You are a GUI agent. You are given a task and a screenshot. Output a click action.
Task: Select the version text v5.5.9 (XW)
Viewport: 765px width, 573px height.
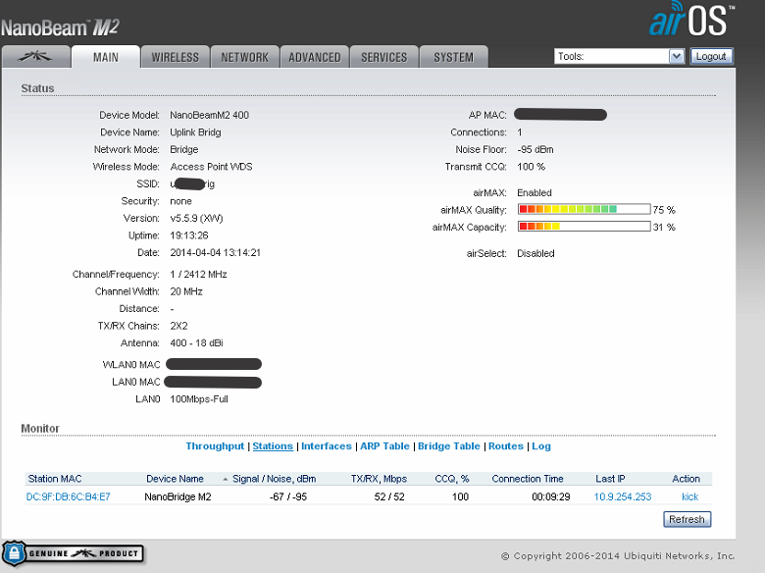click(x=196, y=218)
